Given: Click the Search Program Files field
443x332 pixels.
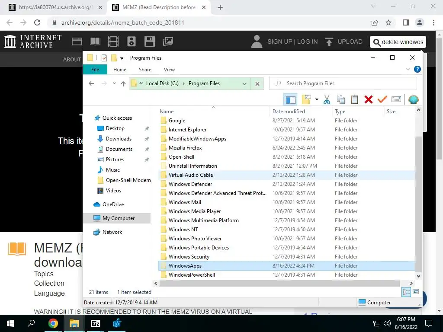Looking at the screenshot, I should [343, 83].
